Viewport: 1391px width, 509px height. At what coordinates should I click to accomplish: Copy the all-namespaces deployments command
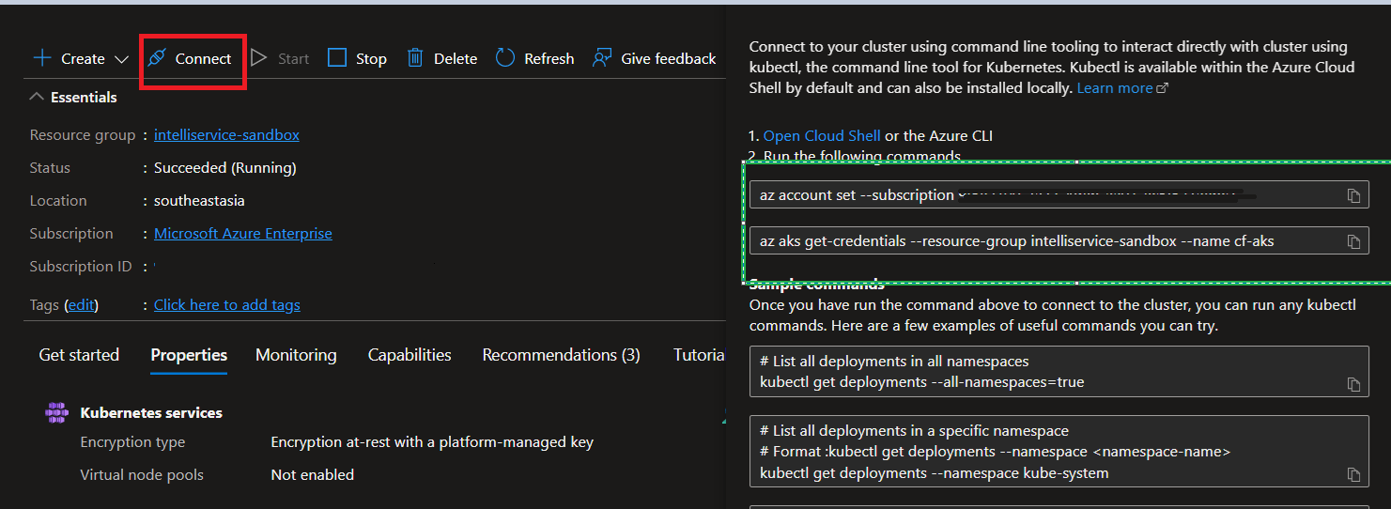1353,384
